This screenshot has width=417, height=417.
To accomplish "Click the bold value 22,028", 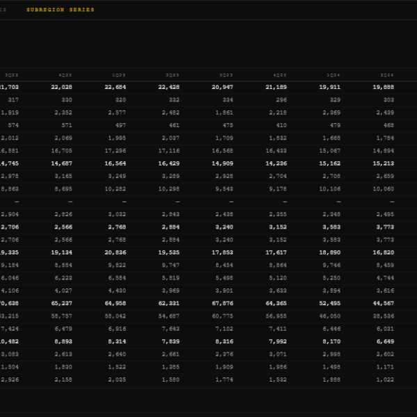I will (61, 88).
